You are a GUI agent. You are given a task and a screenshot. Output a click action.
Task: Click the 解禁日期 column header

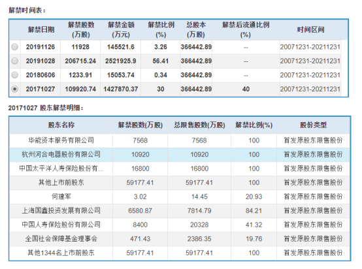coord(41,30)
